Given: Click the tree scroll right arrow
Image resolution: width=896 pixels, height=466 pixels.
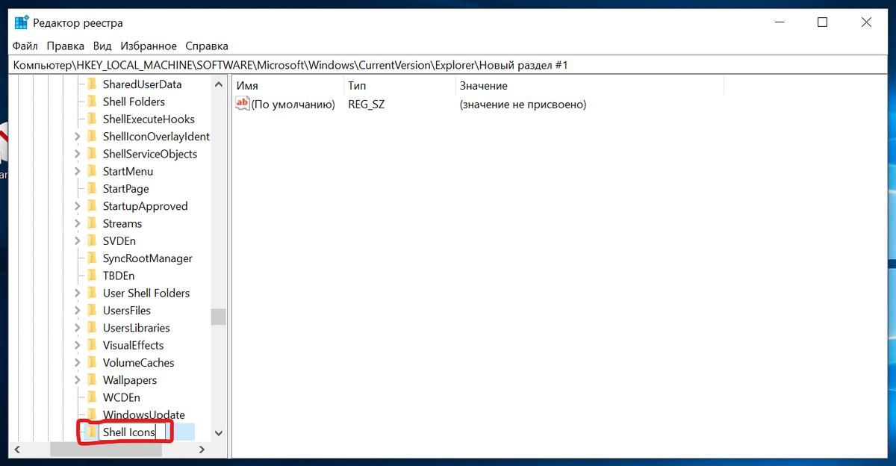Looking at the screenshot, I should pyautogui.click(x=202, y=450).
